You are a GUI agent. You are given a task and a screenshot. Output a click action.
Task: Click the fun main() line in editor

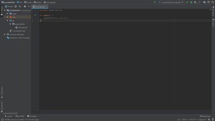pos(46,15)
